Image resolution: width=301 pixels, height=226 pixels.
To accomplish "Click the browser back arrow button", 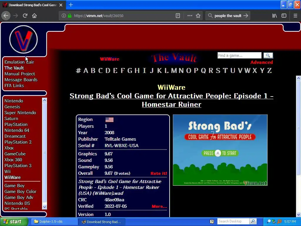I will pyautogui.click(x=6, y=16).
